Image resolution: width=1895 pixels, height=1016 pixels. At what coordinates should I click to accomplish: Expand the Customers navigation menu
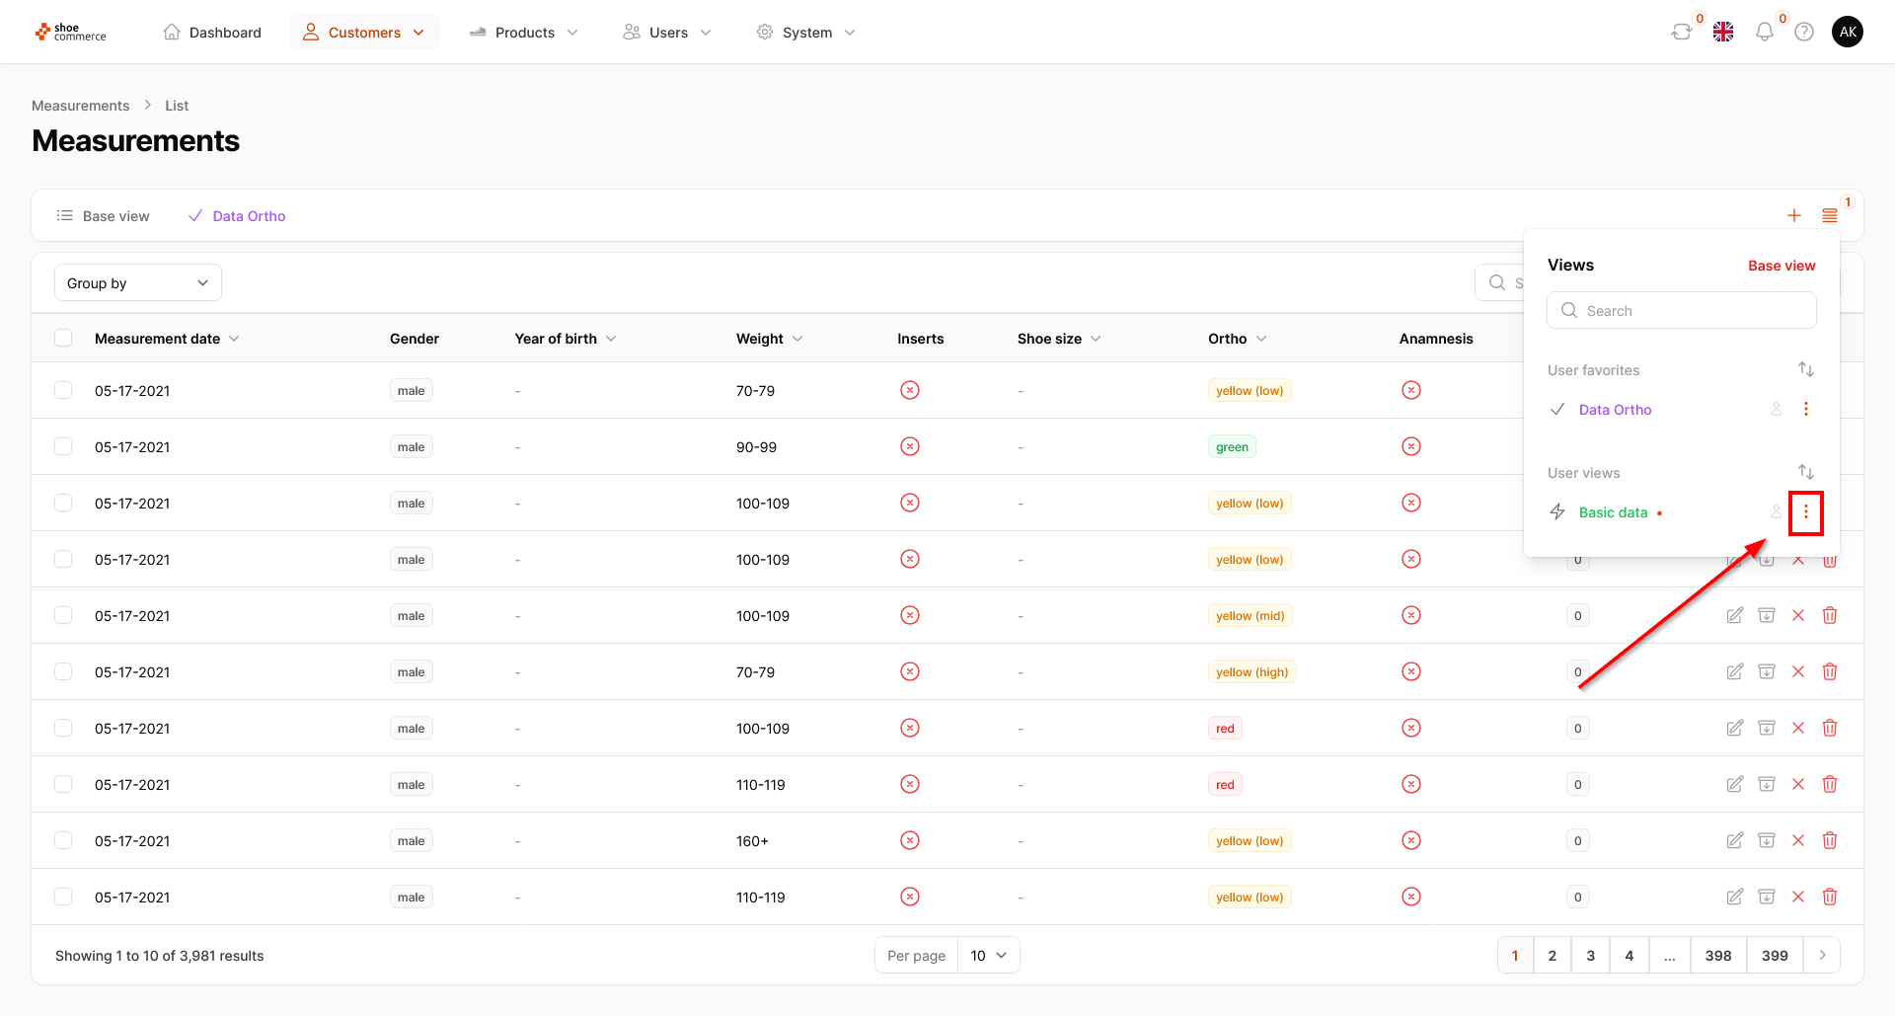click(x=364, y=33)
